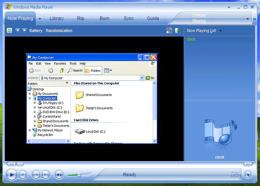Viewport: 260px width, 186px height.
Task: Open the Quick Access panel button
Action: pyautogui.click(x=9, y=30)
